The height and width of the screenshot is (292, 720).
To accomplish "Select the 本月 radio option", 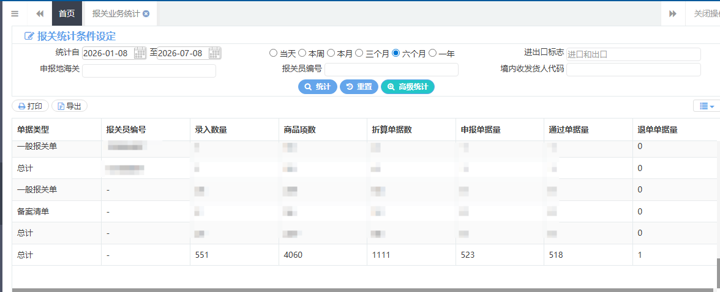I will click(x=331, y=53).
